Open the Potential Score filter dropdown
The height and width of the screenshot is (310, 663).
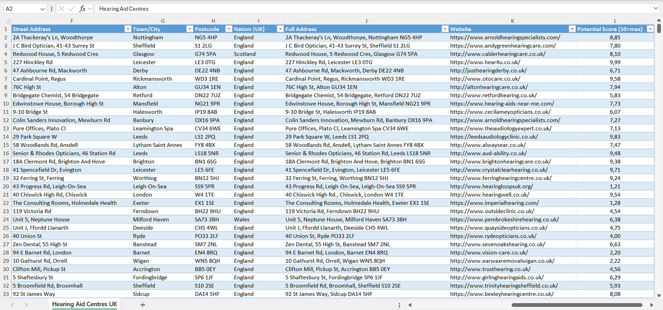click(651, 29)
